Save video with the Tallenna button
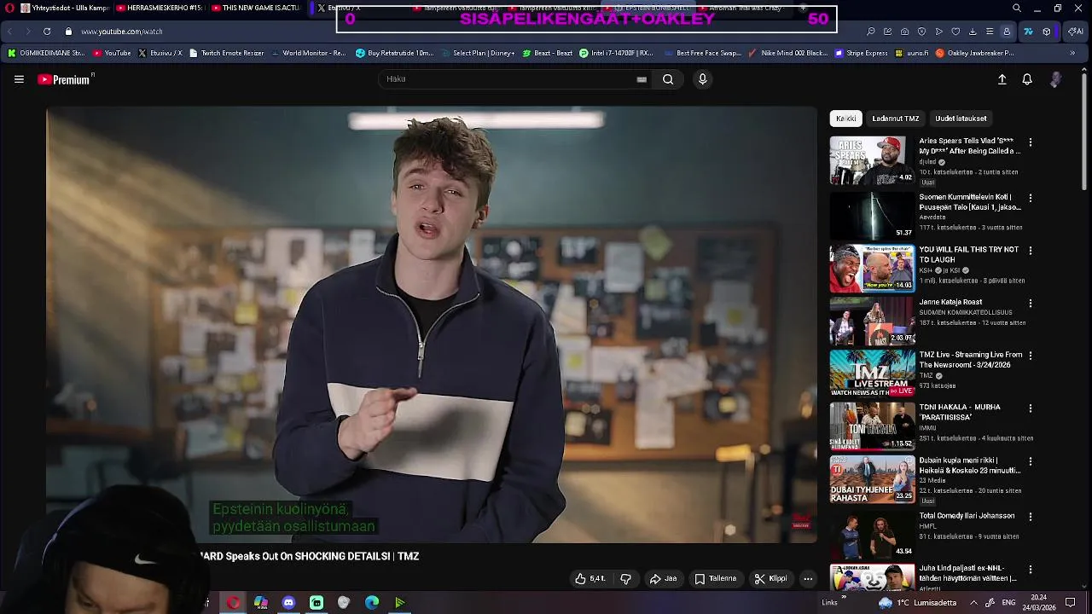Viewport: 1092px width, 614px height. click(x=715, y=578)
